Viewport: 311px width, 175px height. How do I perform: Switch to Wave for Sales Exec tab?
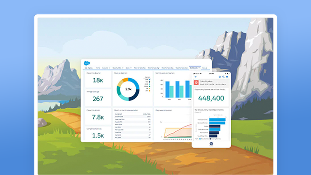(x=181, y=68)
